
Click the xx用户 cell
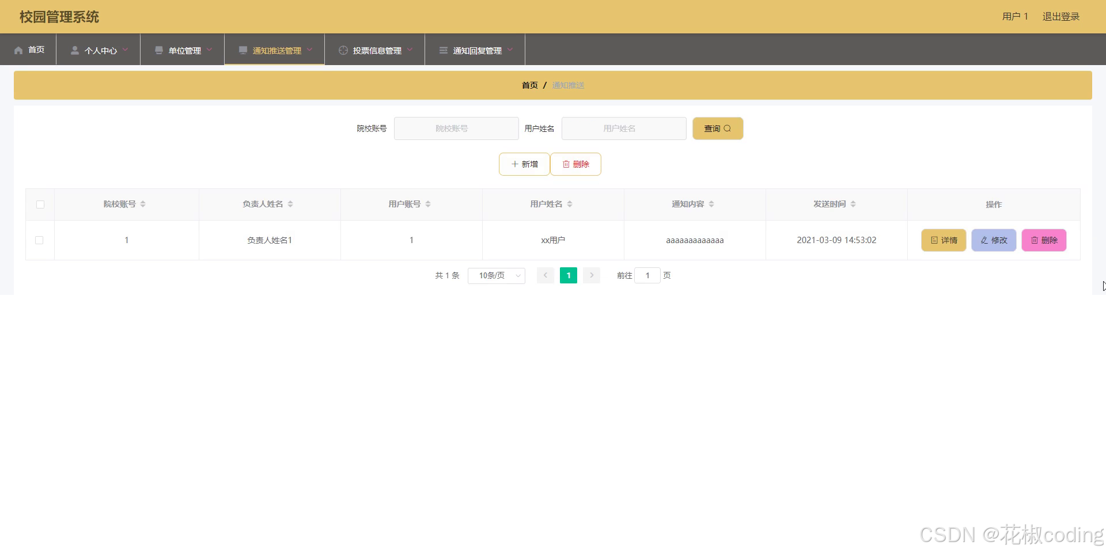point(553,240)
